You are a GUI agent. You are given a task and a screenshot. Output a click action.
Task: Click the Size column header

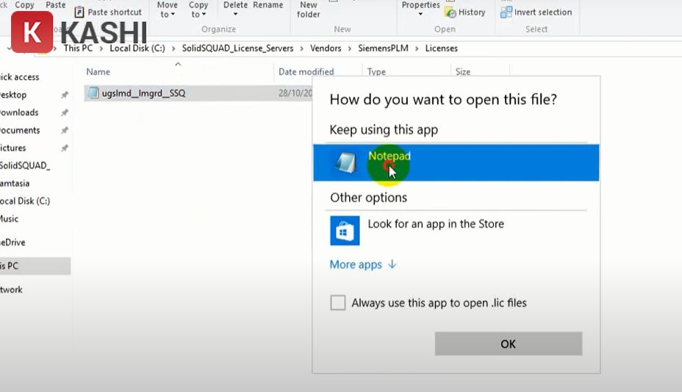pos(463,72)
